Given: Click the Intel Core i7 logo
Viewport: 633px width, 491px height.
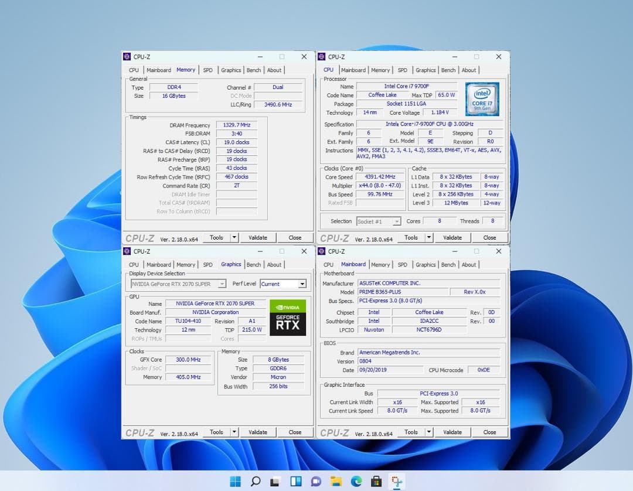Looking at the screenshot, I should pyautogui.click(x=482, y=99).
